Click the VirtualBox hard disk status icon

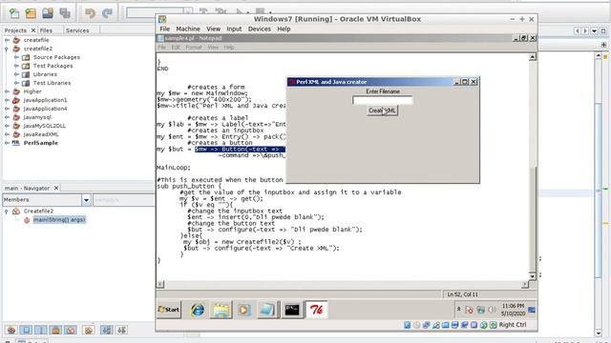coord(408,325)
